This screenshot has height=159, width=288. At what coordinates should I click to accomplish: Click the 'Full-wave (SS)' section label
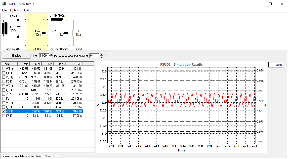click(13, 49)
